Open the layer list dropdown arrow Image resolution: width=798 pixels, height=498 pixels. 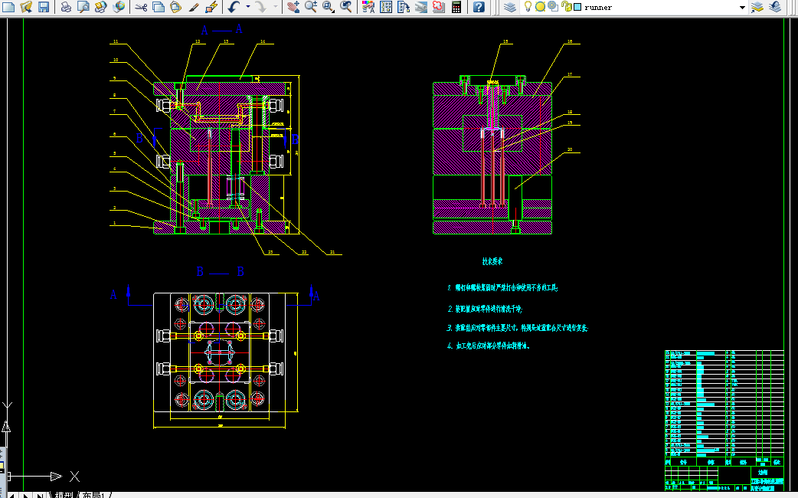[x=742, y=7]
